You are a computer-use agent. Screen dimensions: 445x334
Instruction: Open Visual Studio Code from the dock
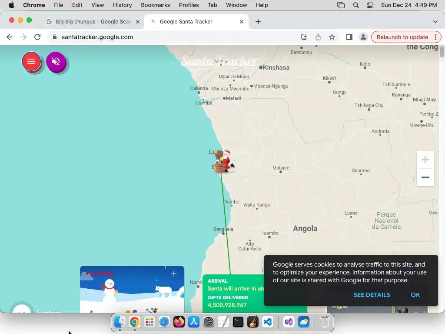coord(268,322)
